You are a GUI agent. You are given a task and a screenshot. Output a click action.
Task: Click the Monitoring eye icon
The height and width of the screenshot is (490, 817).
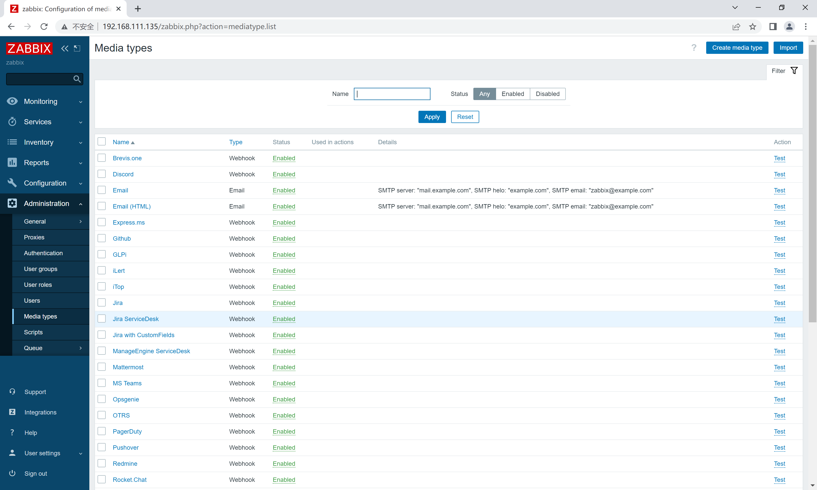[x=12, y=101]
